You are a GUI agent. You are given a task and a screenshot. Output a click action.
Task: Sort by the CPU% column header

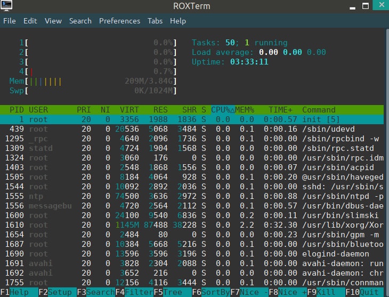point(221,109)
